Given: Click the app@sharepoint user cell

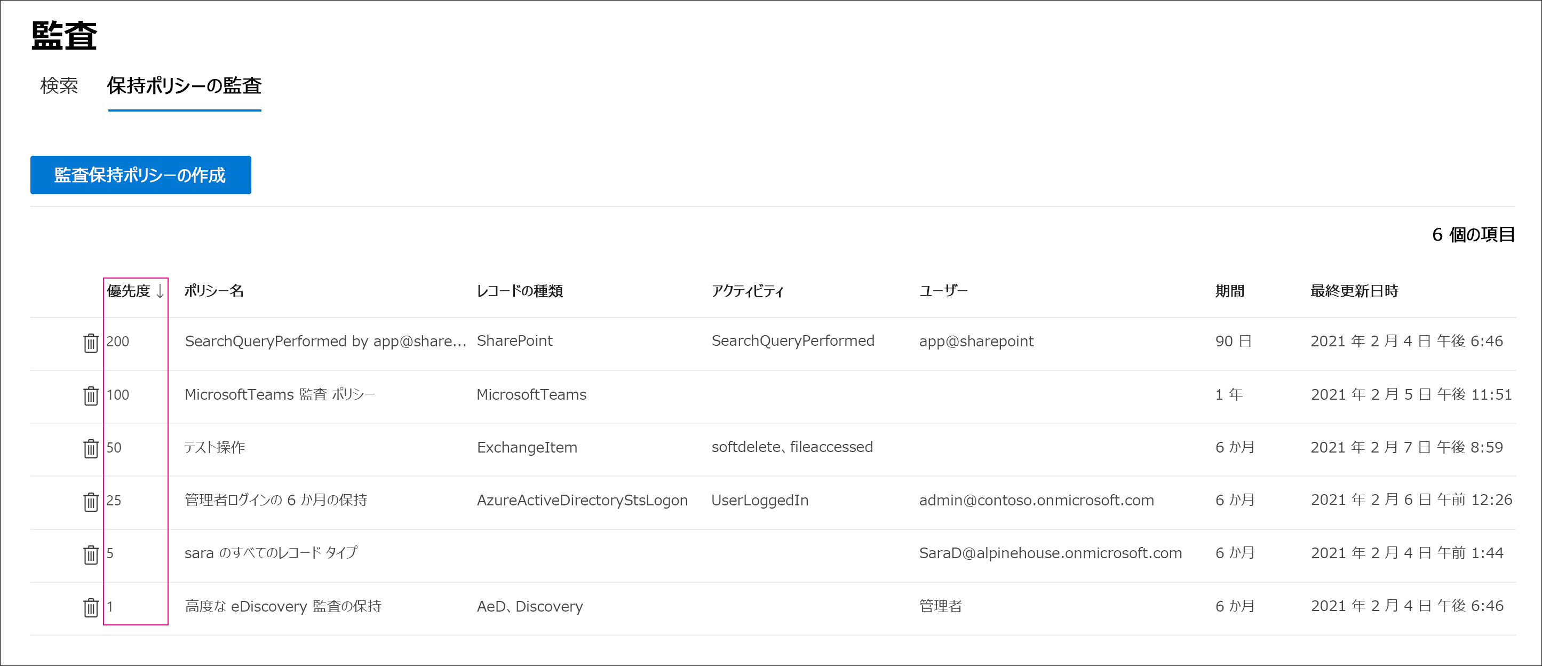Looking at the screenshot, I should pos(976,342).
